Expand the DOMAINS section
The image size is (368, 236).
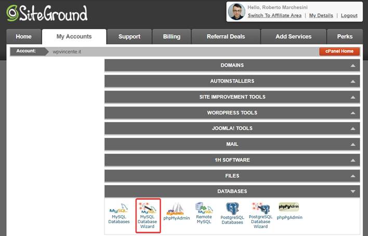point(232,65)
